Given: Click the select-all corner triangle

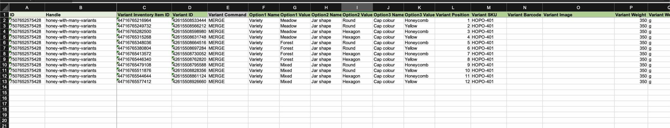Looking at the screenshot, I should click(4, 8).
